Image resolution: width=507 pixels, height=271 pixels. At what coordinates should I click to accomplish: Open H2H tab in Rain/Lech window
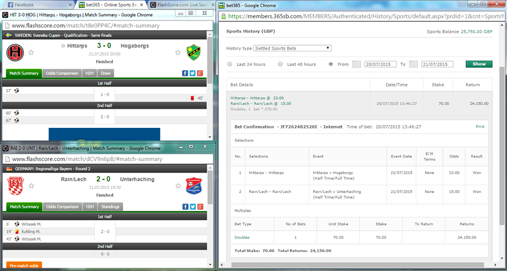click(x=90, y=207)
